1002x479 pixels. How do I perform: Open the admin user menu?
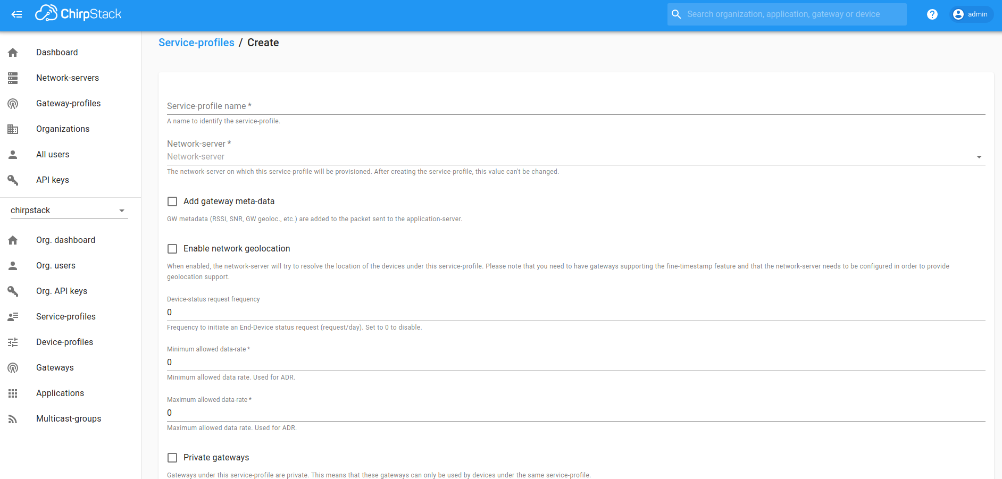(x=971, y=14)
